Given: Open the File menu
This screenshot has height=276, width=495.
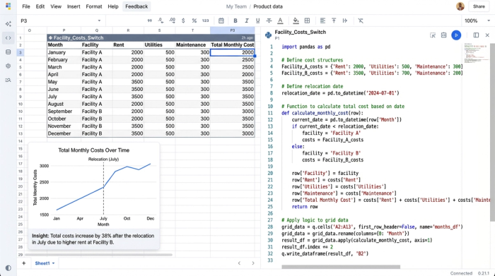Looking at the screenshot, I should click(26, 6).
